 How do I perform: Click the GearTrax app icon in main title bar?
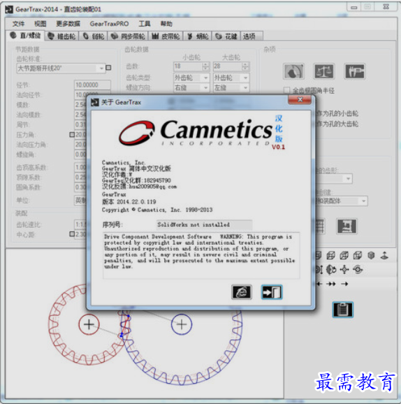pyautogui.click(x=9, y=10)
